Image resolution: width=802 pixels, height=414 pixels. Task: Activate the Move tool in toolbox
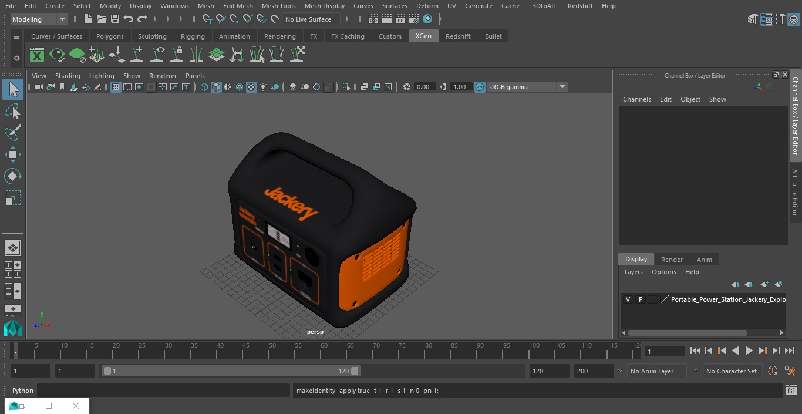click(x=13, y=155)
